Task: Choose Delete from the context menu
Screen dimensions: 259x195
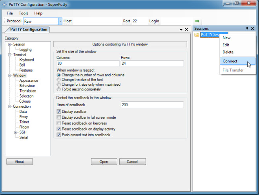Action: (237, 52)
